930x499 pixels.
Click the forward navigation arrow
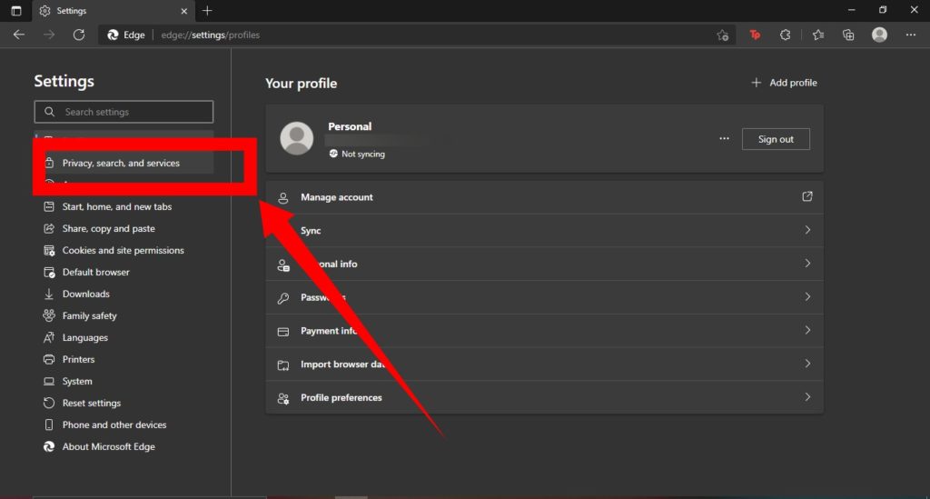49,35
